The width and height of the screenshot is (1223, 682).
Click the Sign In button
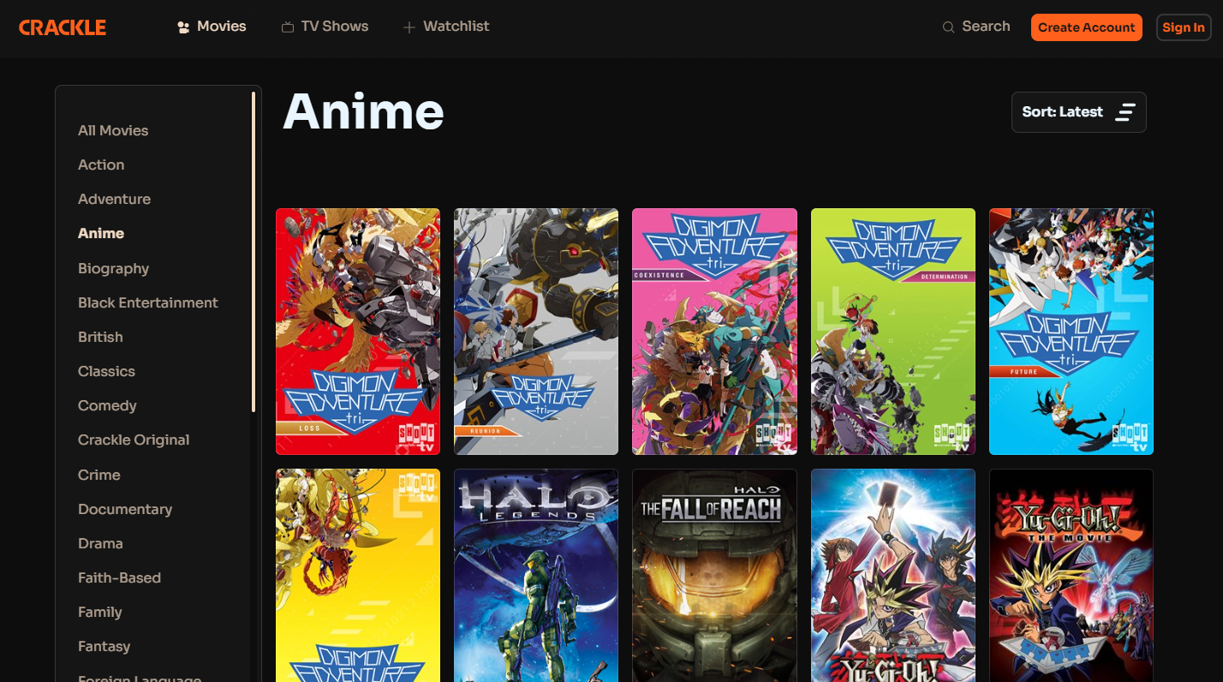click(x=1184, y=27)
